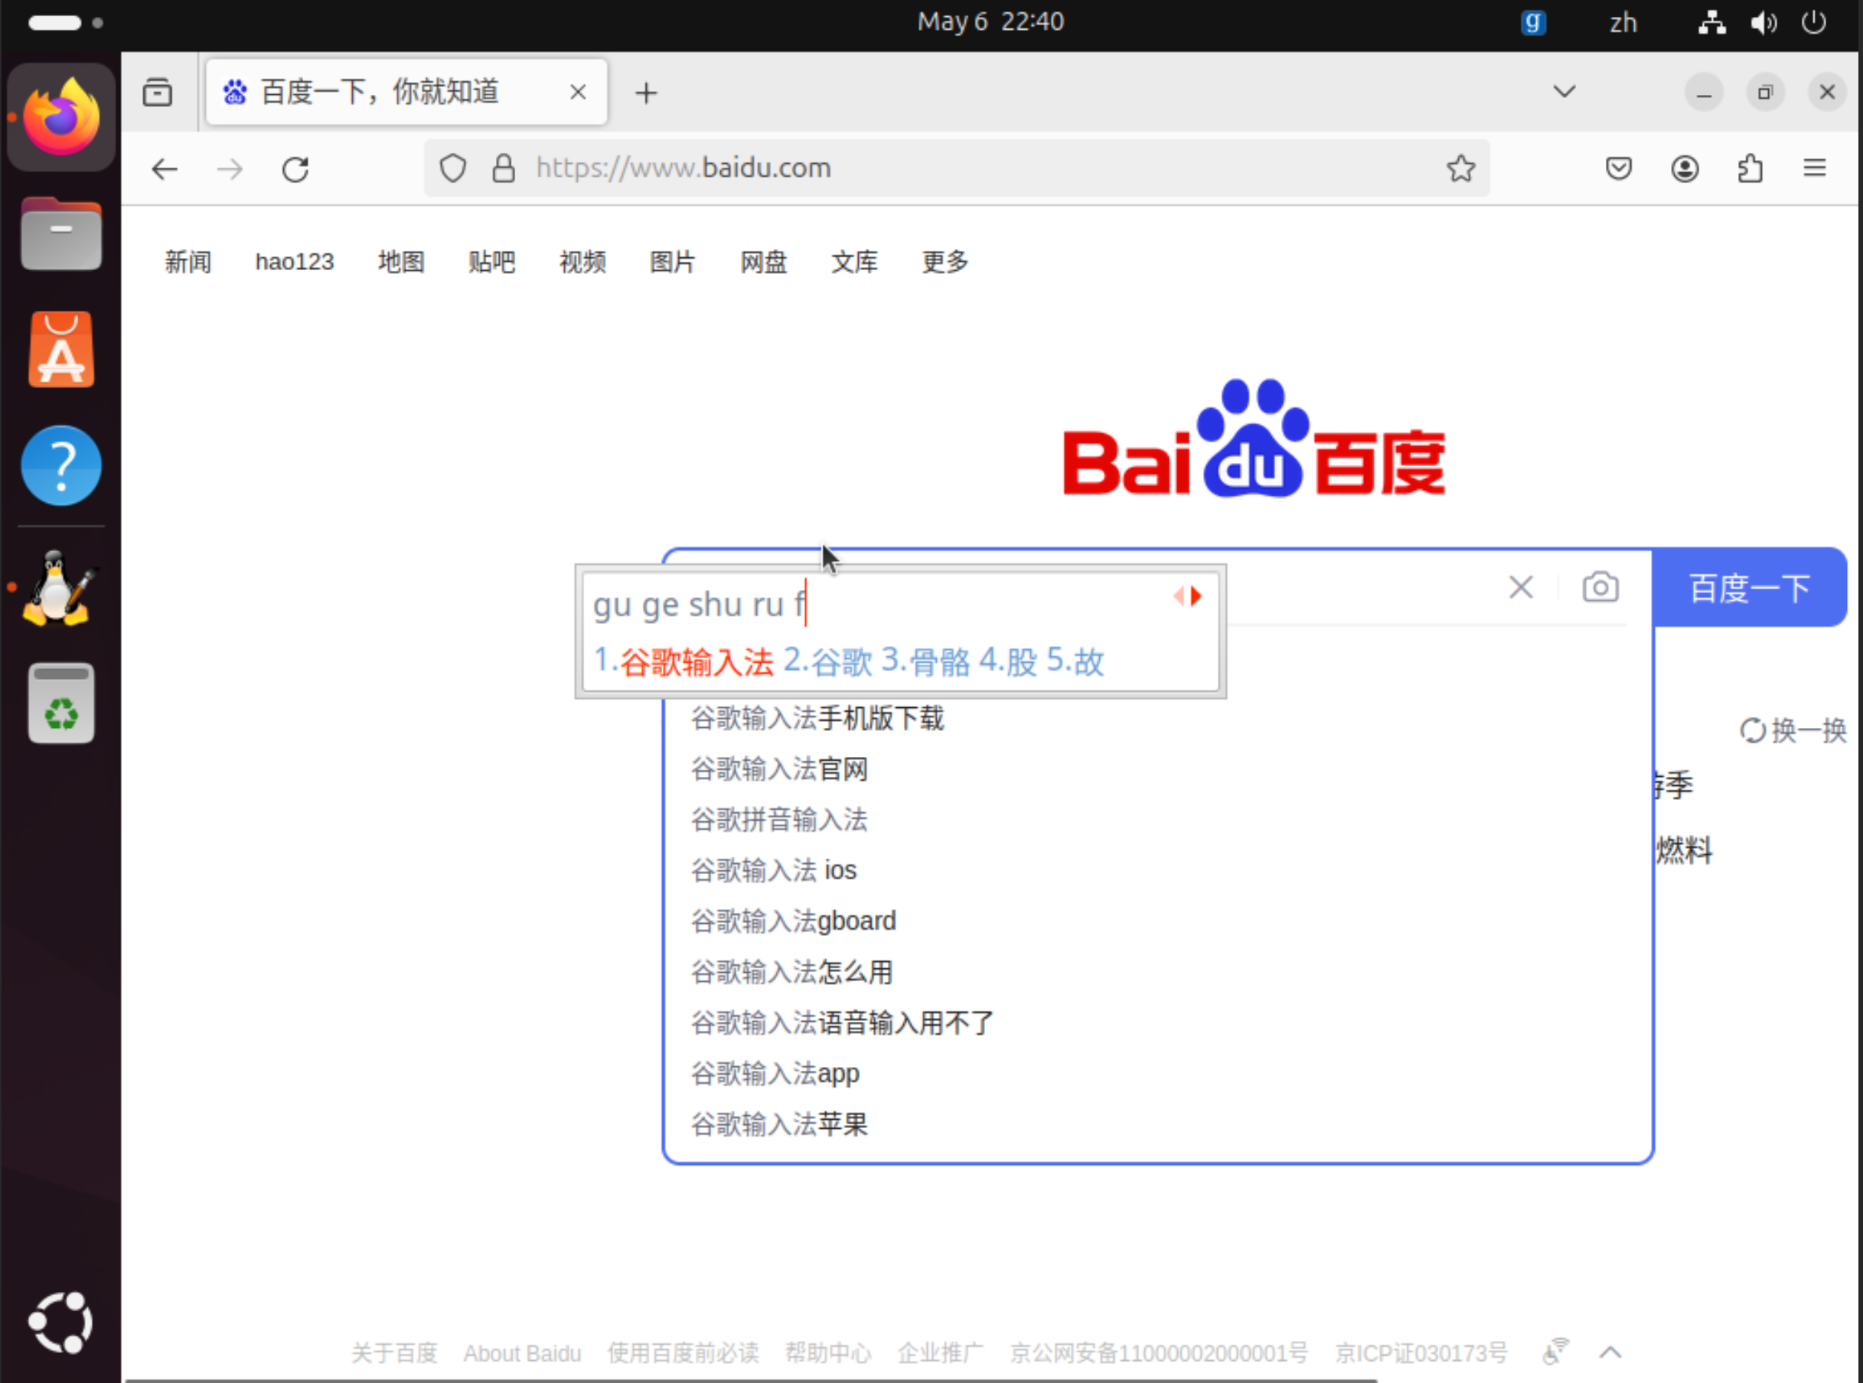Open 使用百度前必读 footer link
The image size is (1863, 1383).
coord(684,1353)
